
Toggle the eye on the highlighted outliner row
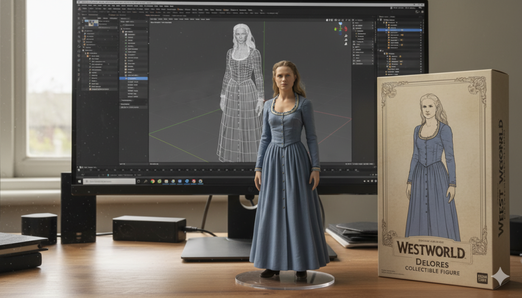pyautogui.click(x=420, y=30)
